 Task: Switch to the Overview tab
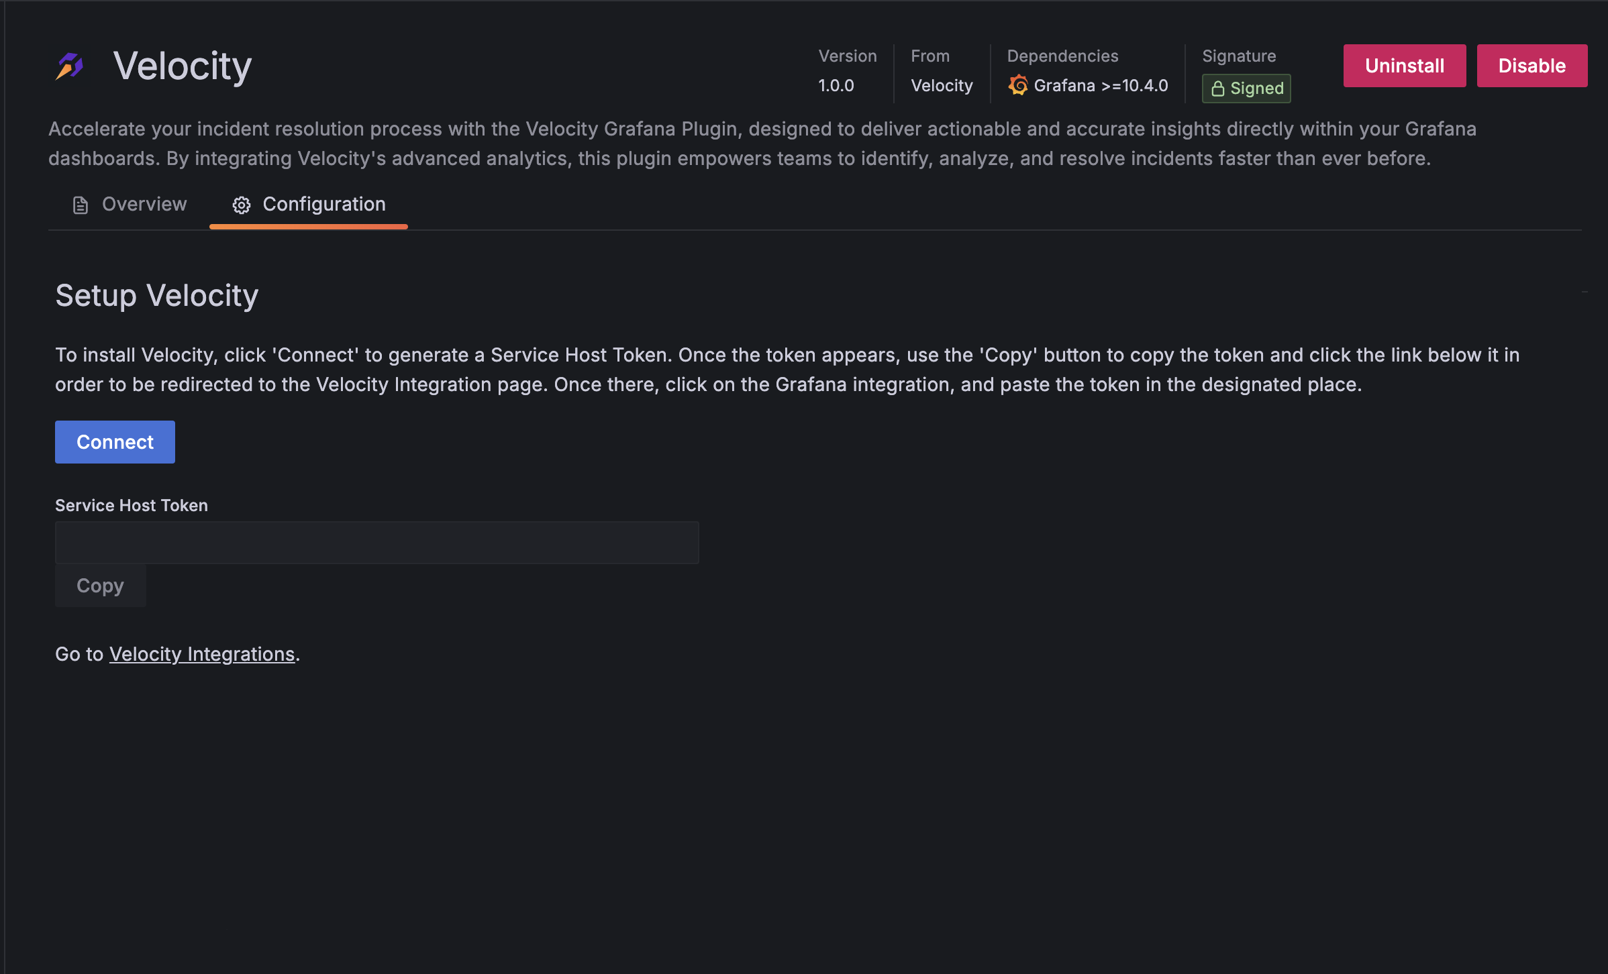pyautogui.click(x=129, y=205)
